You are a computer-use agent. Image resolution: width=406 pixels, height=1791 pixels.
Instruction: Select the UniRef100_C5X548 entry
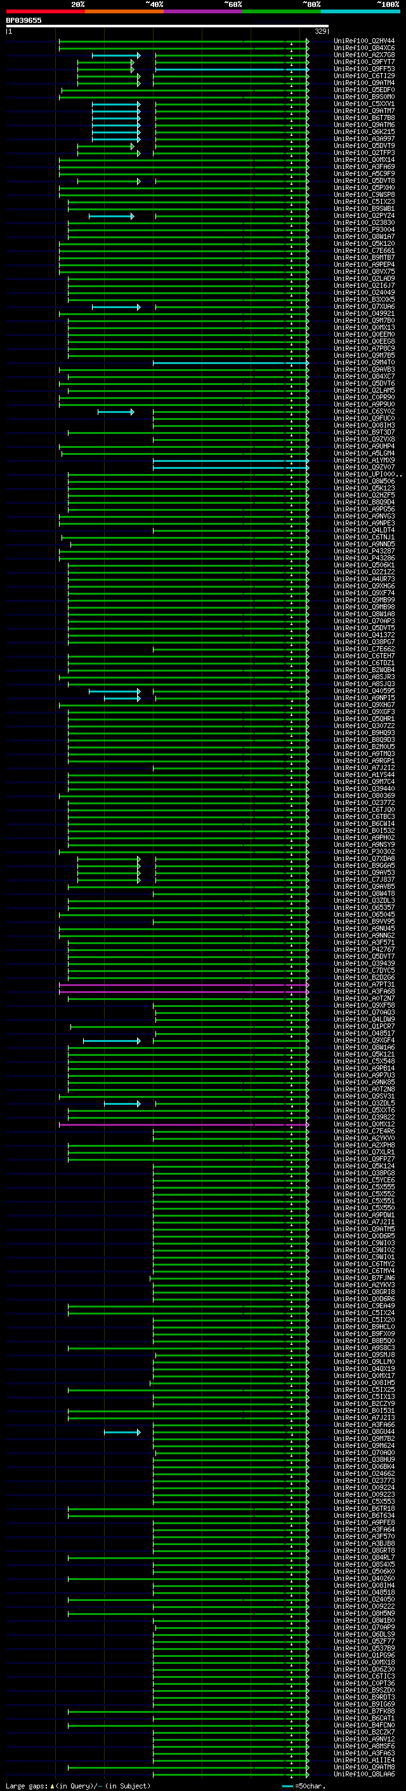point(364,1062)
